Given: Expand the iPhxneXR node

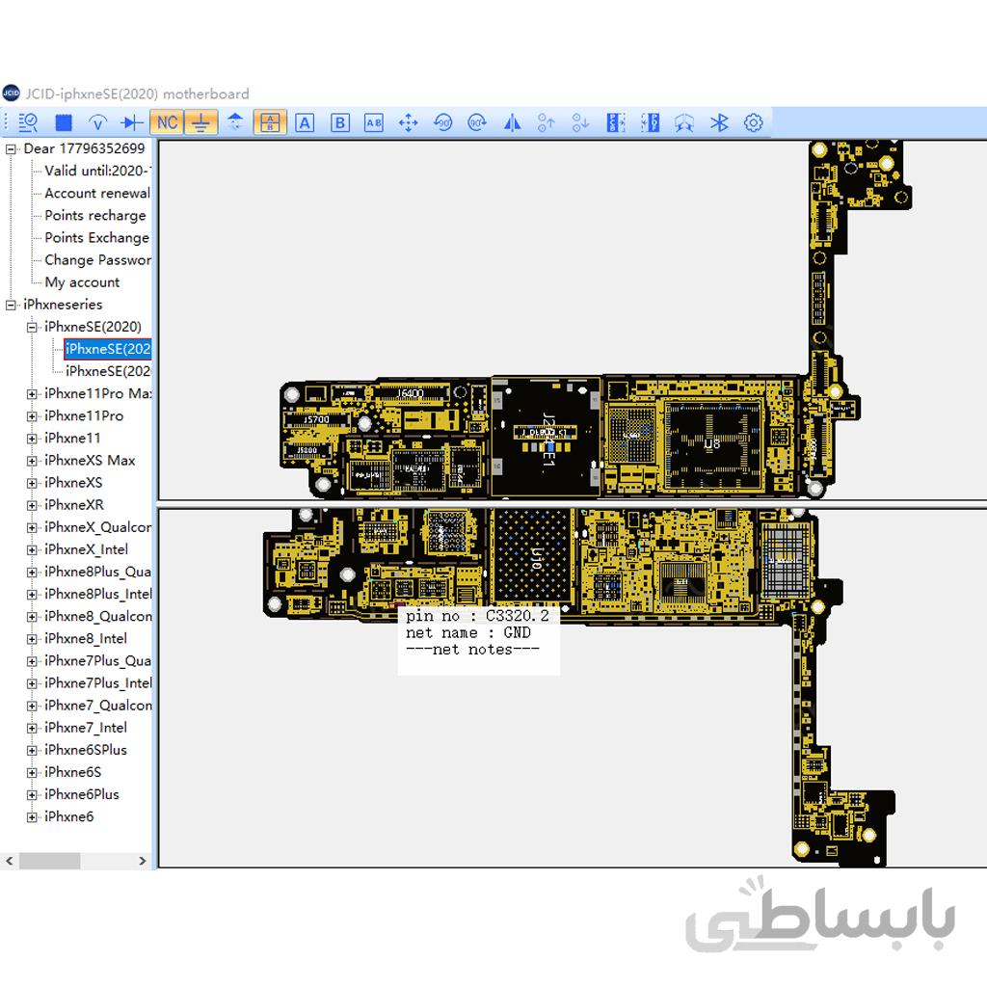Looking at the screenshot, I should 32,505.
